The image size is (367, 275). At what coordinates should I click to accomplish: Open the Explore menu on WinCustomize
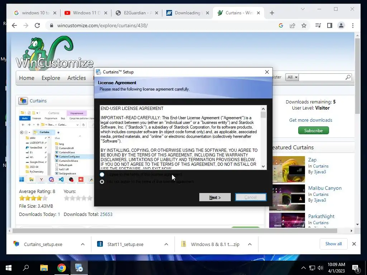[x=51, y=78]
